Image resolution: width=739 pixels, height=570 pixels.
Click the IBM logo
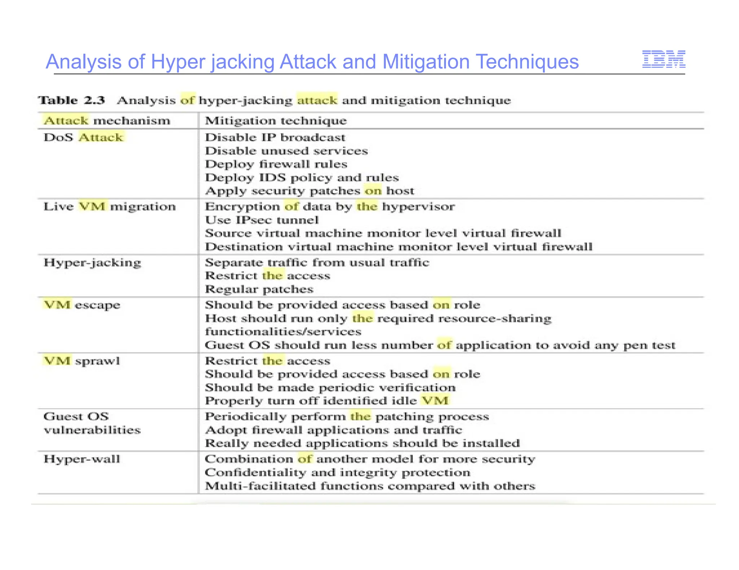663,59
